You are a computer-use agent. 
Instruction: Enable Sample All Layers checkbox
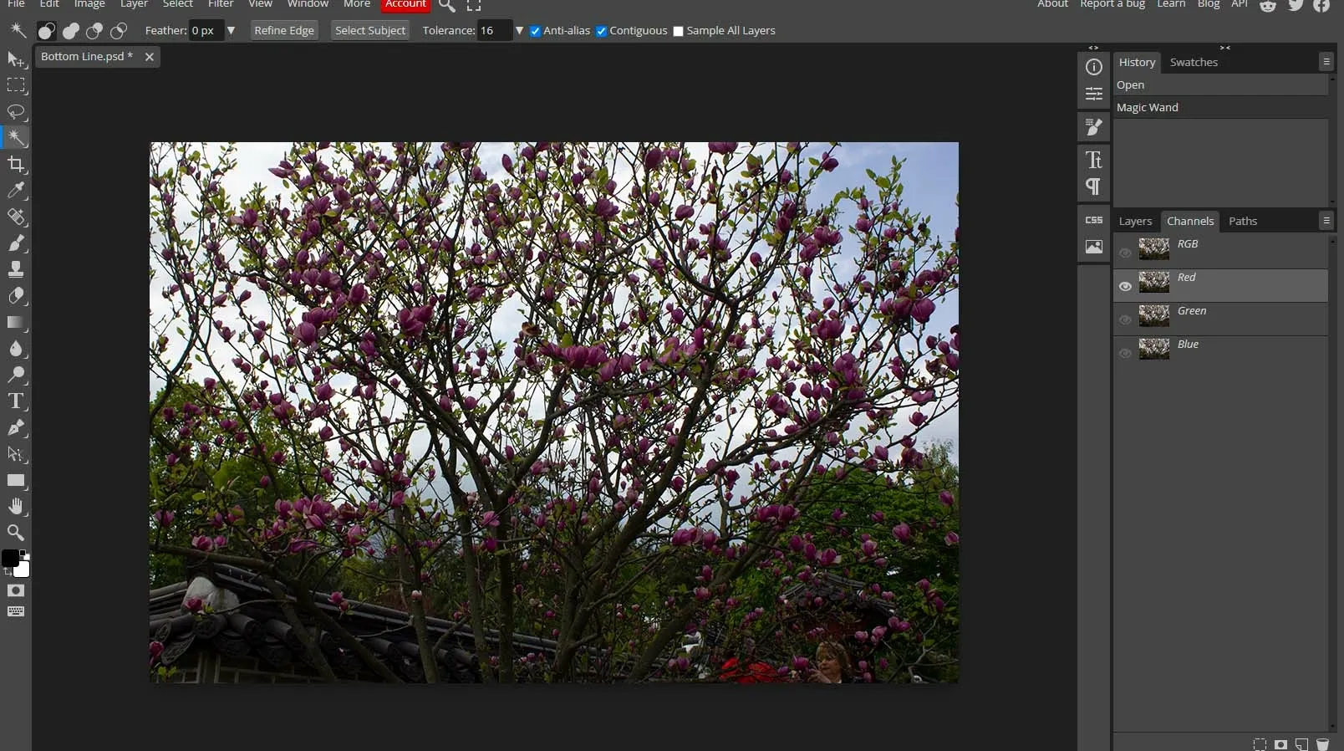[678, 31]
